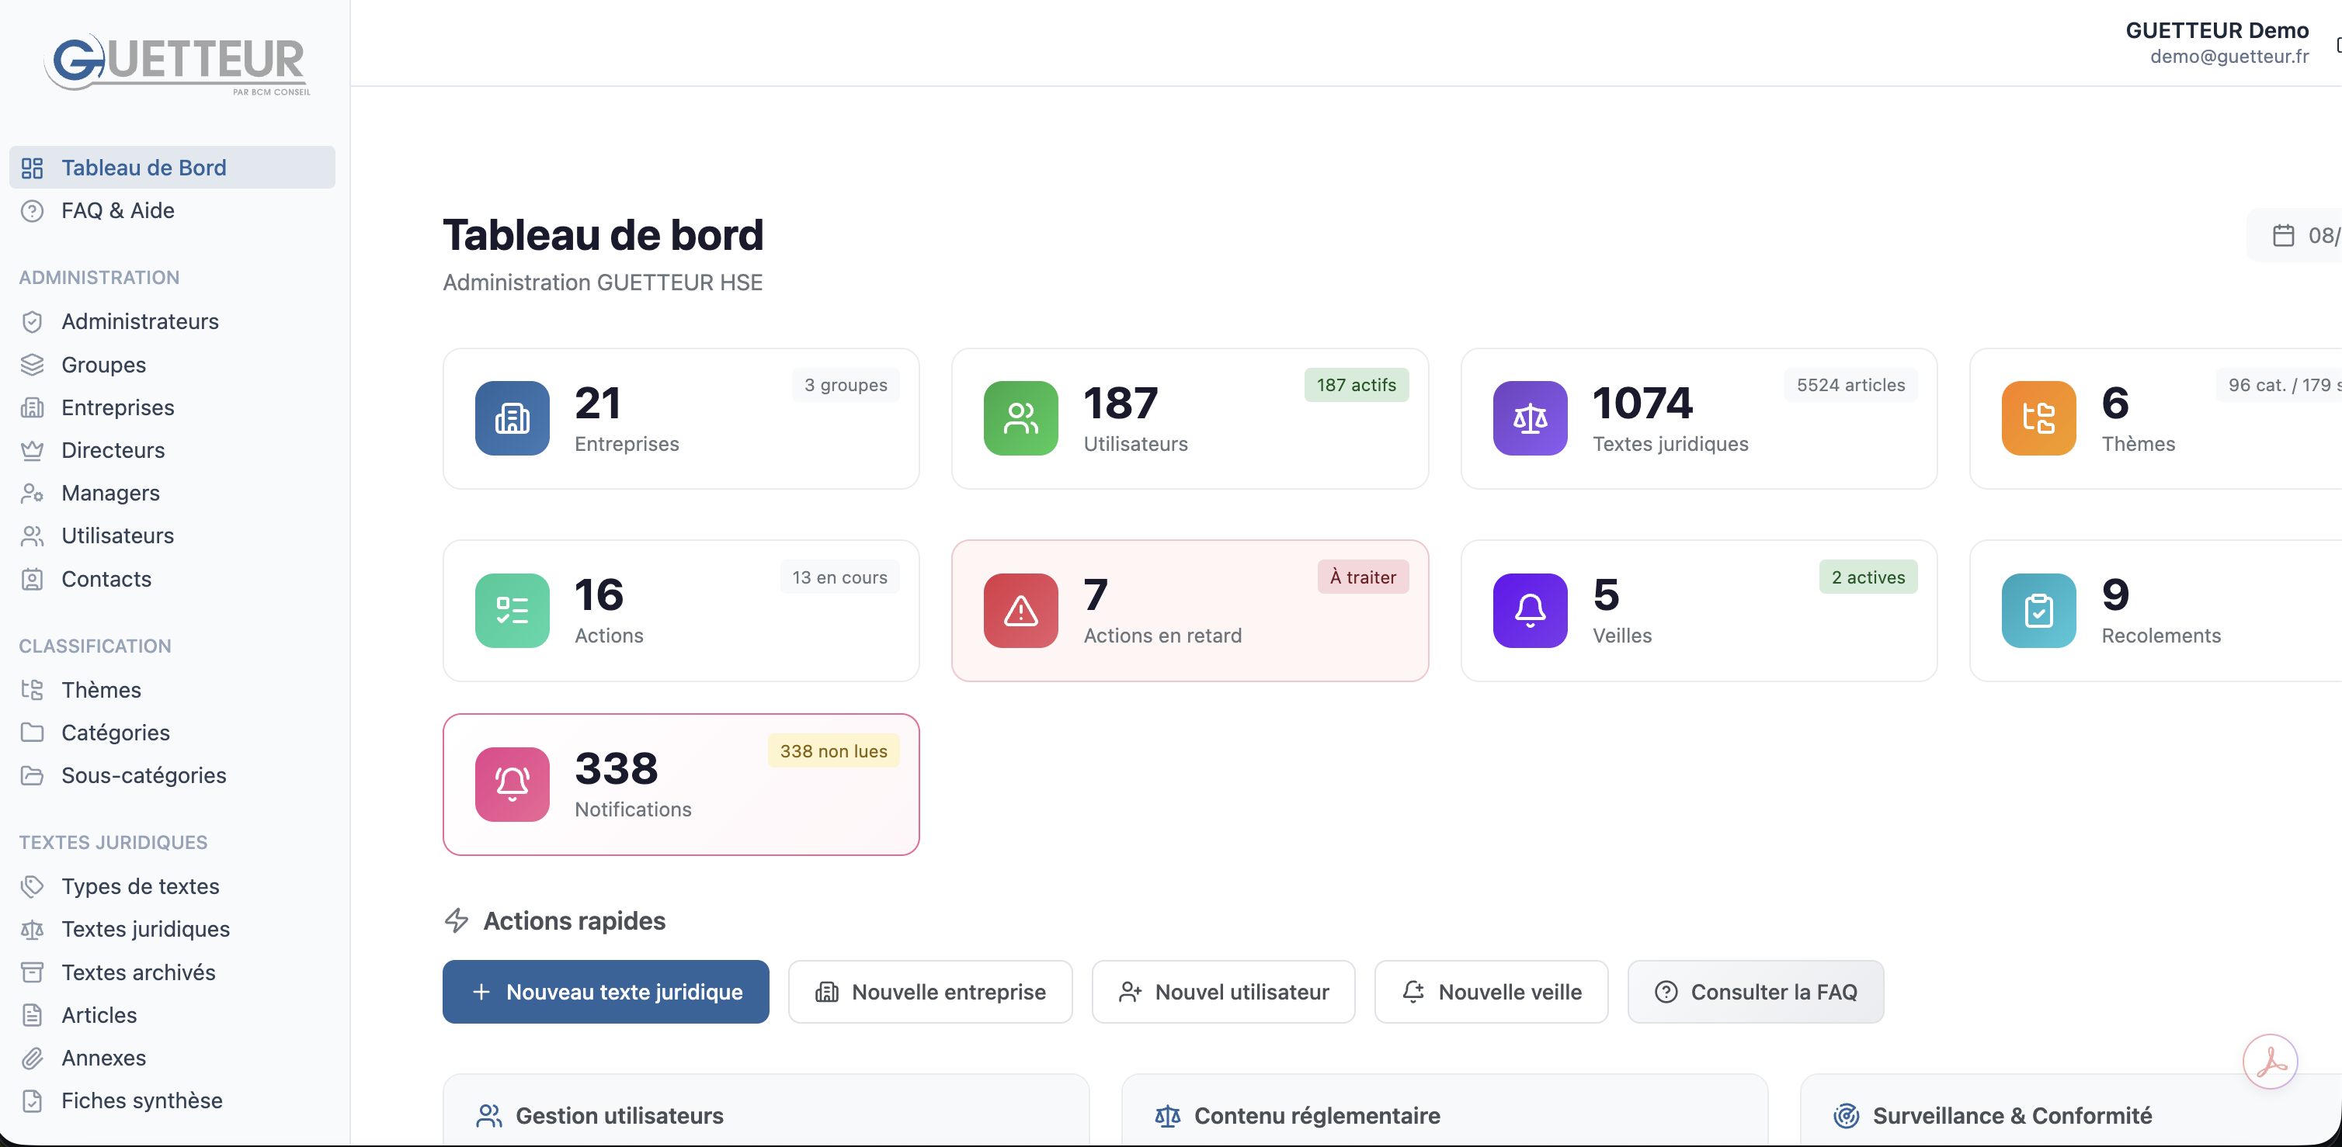Click the purple Veilles bell icon
Viewport: 2342px width, 1147px height.
1529,610
